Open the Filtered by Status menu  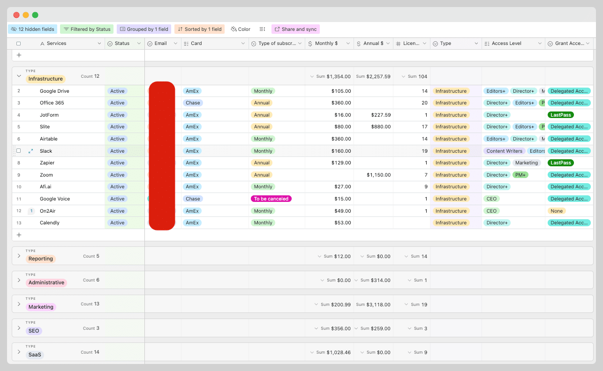pos(87,29)
